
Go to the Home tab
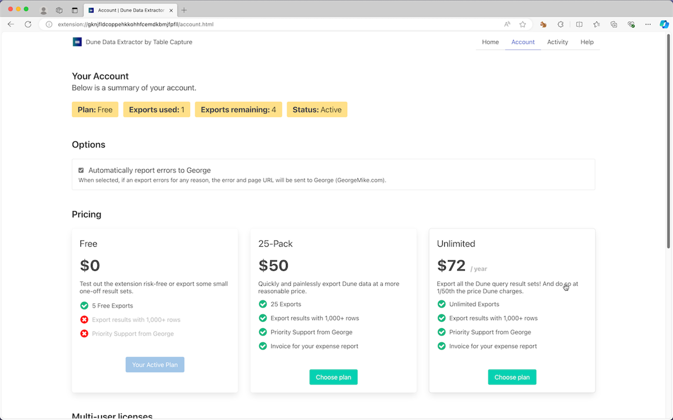[490, 42]
